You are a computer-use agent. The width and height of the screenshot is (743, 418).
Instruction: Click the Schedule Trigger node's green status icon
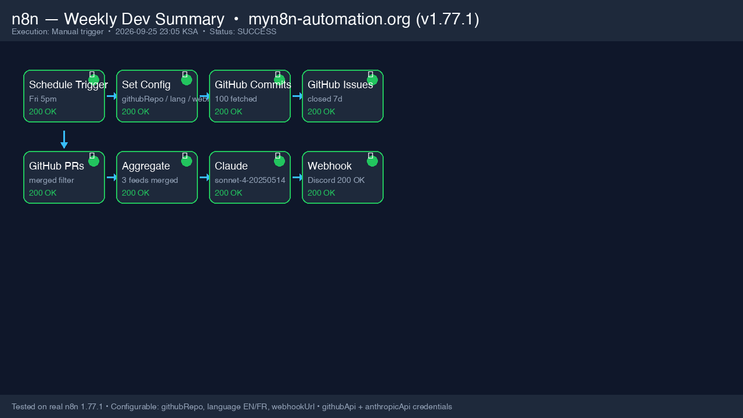[93, 80]
